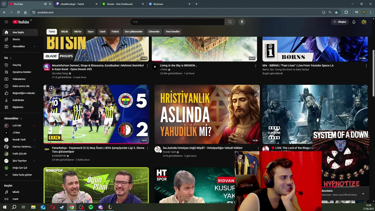Click the page vertical scrollbar

click(373, 73)
